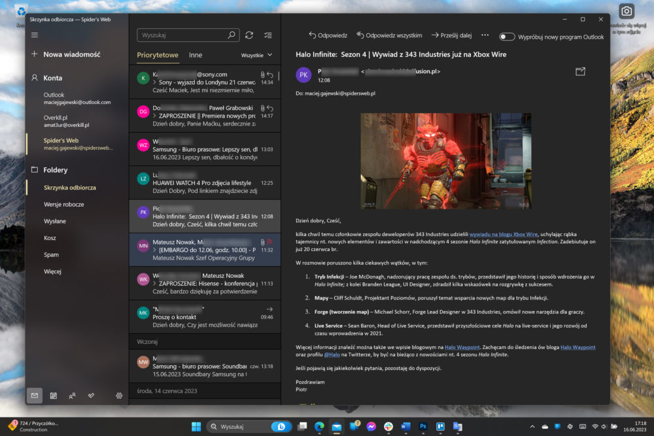The image size is (654, 436).
Task: Click the LZ avatar of the HUAWEI WATCH email
Action: tap(143, 178)
